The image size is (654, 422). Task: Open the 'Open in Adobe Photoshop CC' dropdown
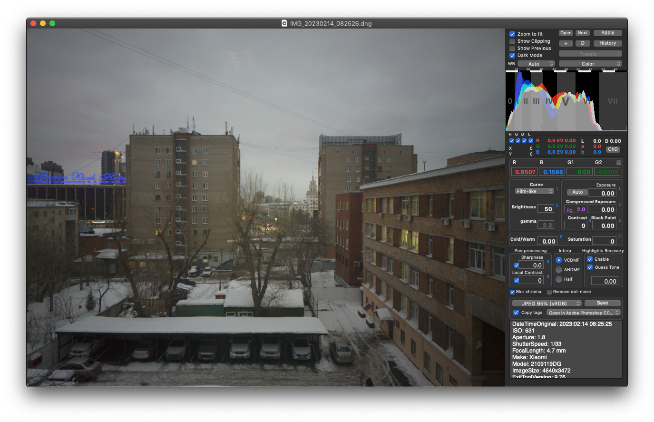[x=584, y=313]
